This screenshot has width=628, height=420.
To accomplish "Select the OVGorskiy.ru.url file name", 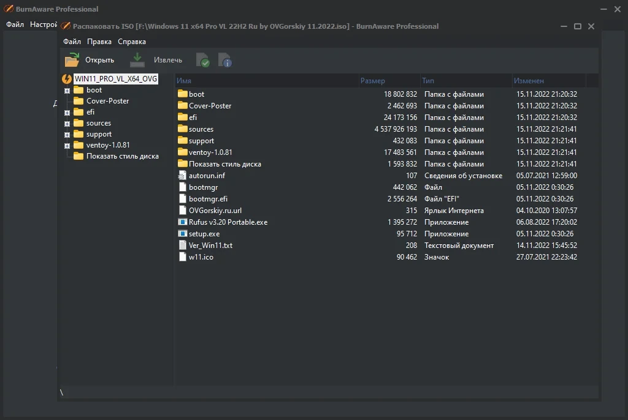I will tap(215, 211).
